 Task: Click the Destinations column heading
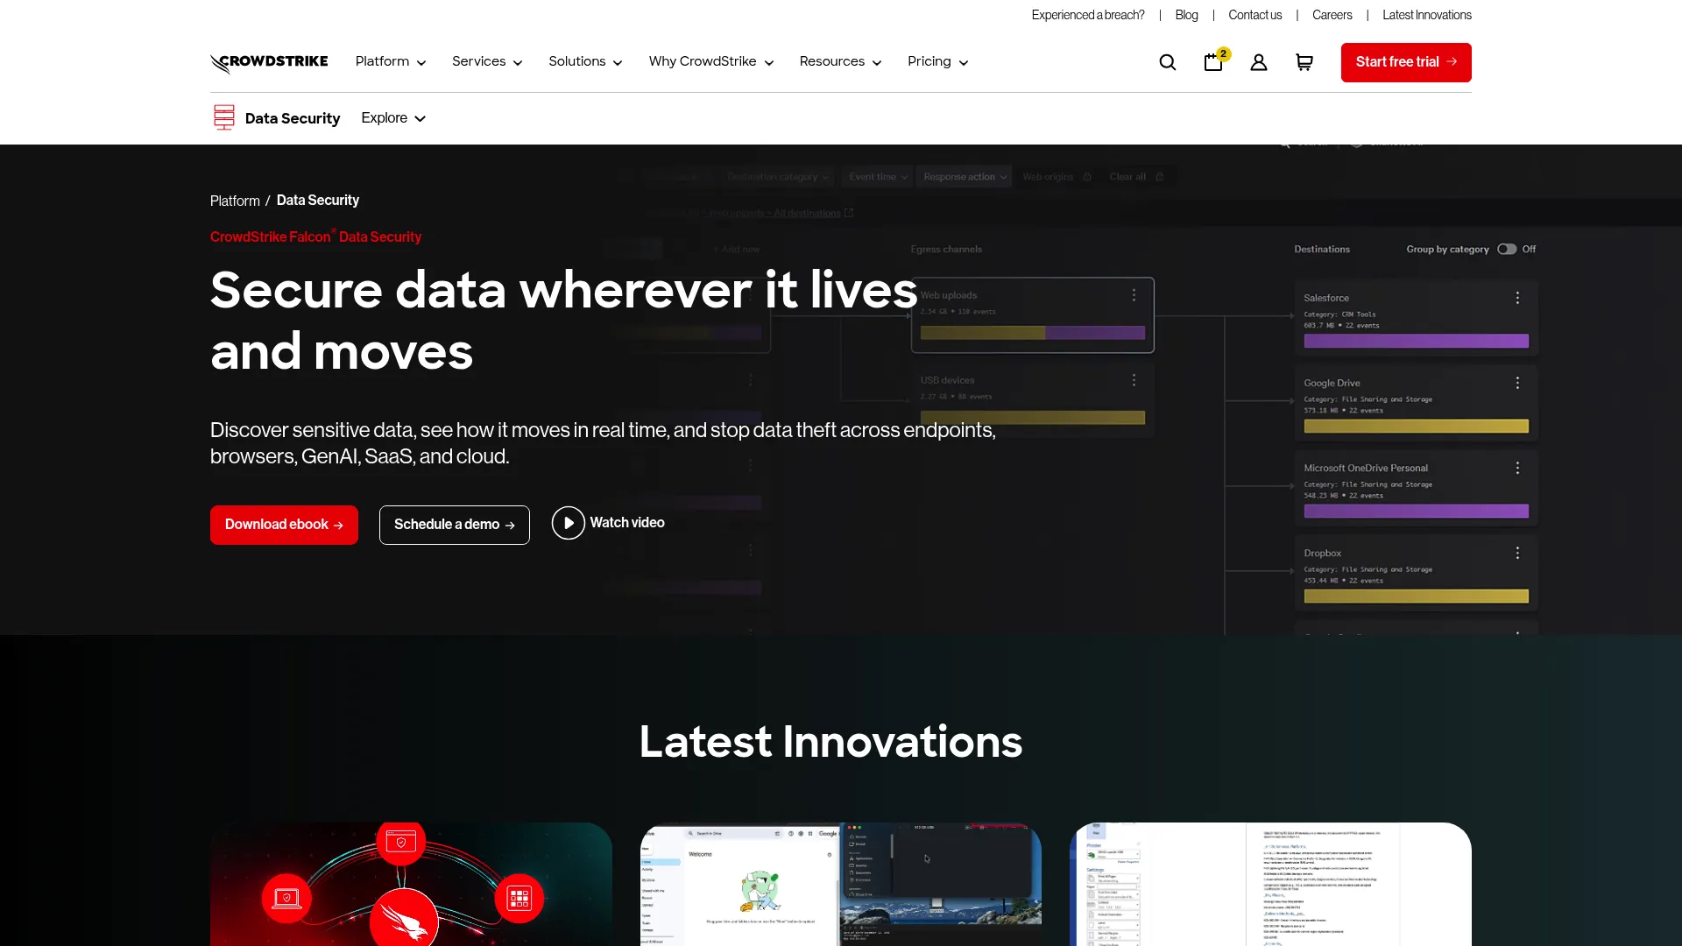pos(1322,250)
